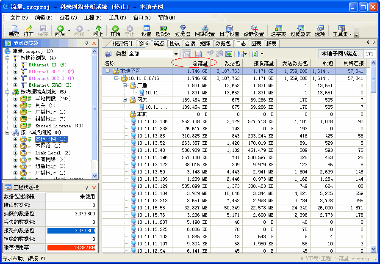380x264 pixels.
Task: Open the 类型 全部 dropdown
Action: coord(176,54)
